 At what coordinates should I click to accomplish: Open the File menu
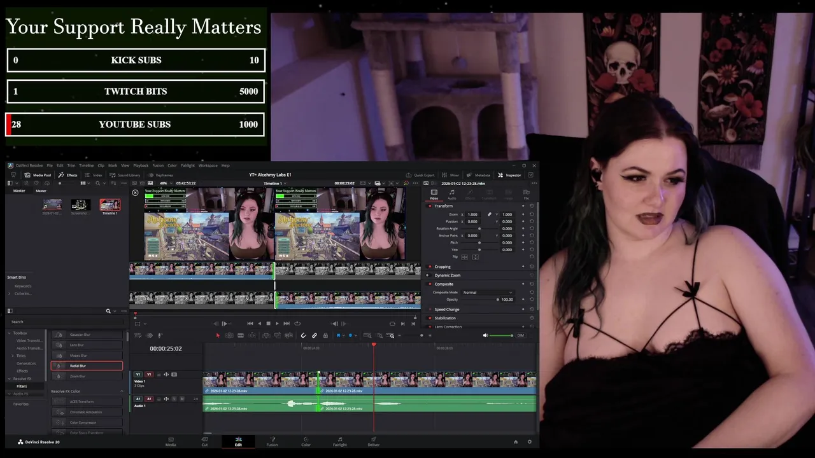coord(50,165)
